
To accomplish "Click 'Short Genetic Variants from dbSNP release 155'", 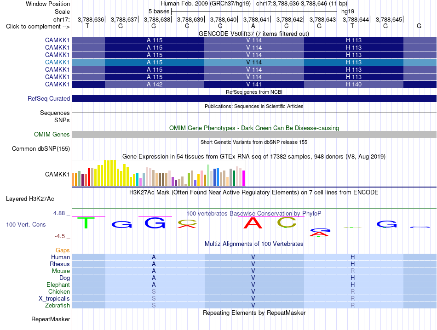I will [x=254, y=142].
